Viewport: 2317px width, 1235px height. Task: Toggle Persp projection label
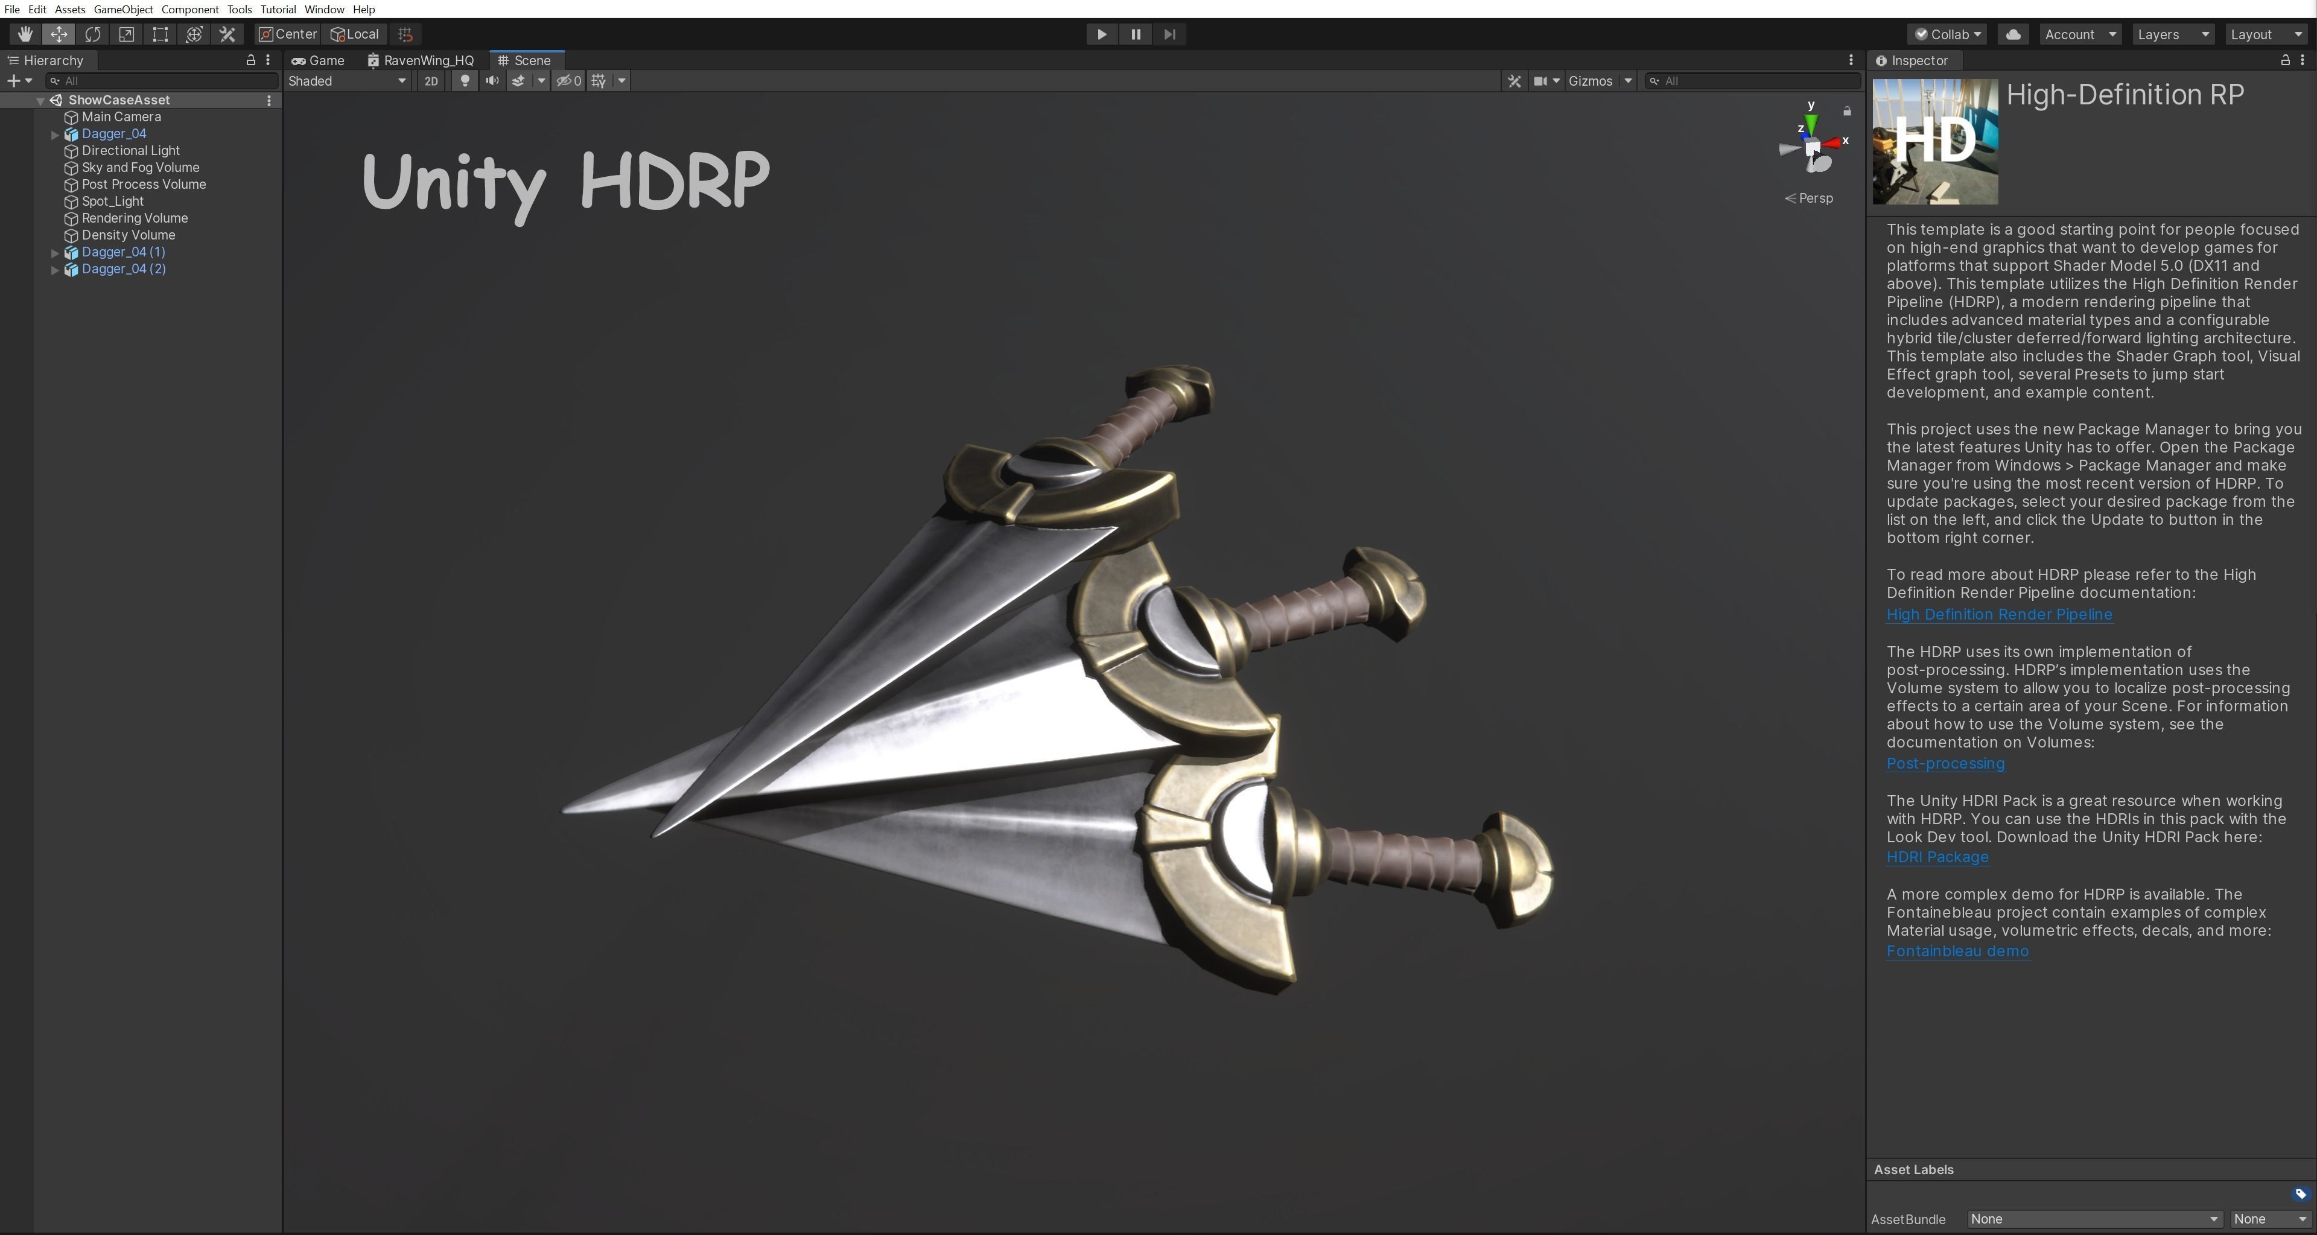point(1809,198)
